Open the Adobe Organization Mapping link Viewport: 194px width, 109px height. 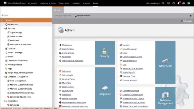click(x=75, y=106)
